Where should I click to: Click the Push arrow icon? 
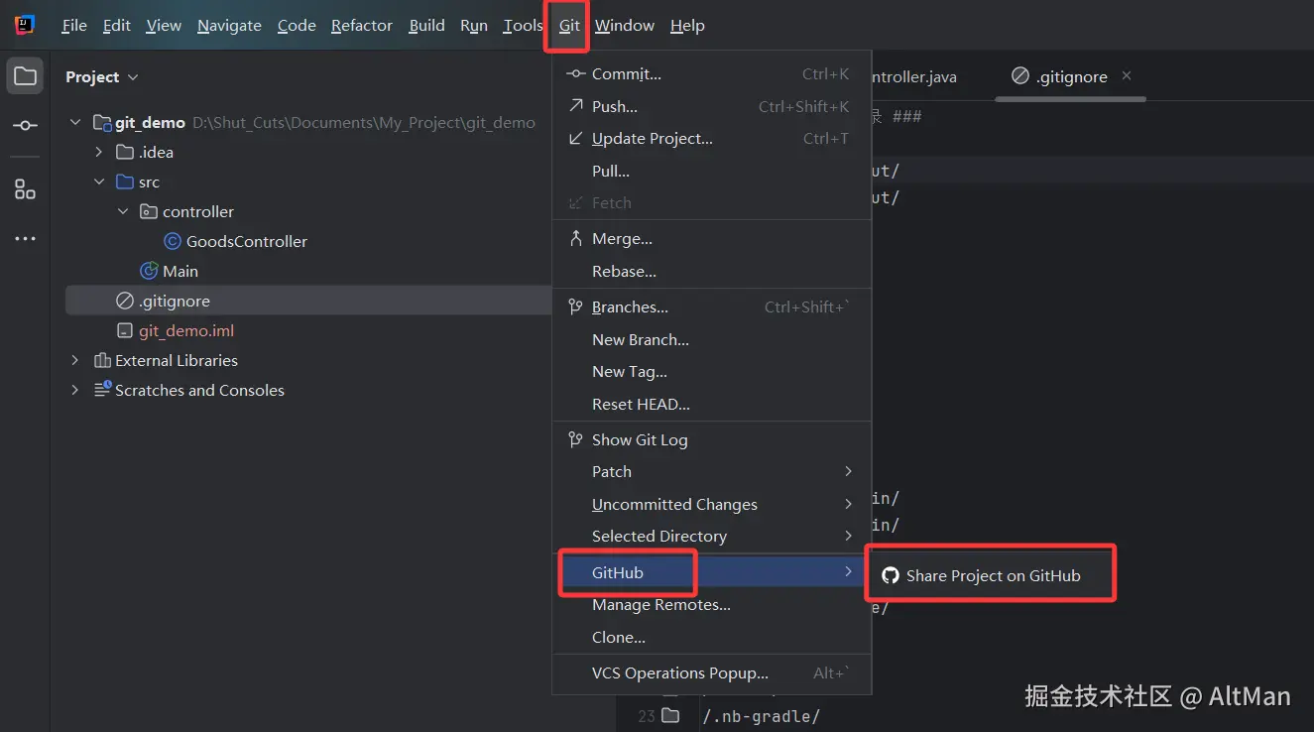point(575,105)
